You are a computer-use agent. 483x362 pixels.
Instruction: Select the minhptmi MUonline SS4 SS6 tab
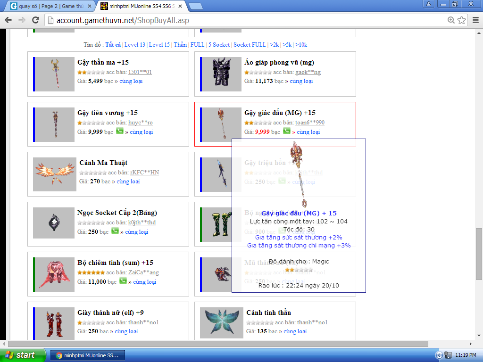[x=142, y=6]
